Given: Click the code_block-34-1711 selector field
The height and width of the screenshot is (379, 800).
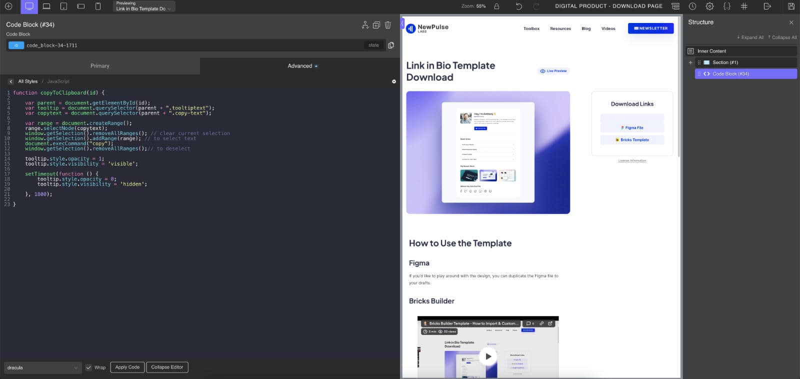Looking at the screenshot, I should click(x=195, y=45).
